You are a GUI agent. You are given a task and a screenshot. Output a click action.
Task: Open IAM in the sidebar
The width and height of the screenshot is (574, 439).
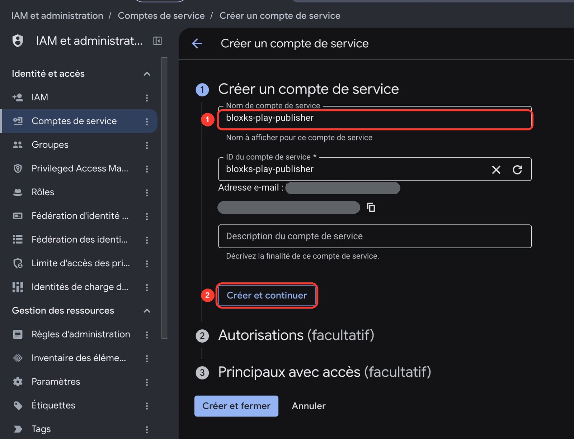coord(79,97)
